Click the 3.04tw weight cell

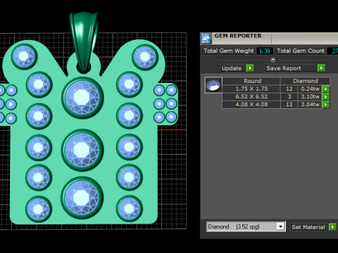tap(310, 105)
